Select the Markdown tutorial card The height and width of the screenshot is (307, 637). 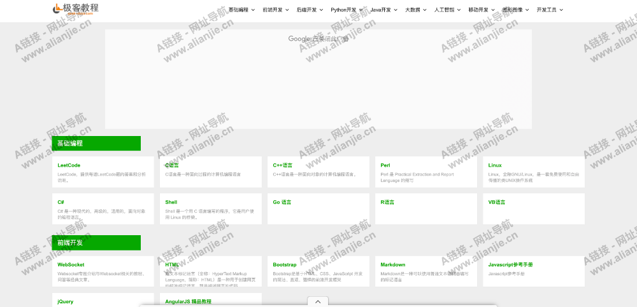click(393, 264)
